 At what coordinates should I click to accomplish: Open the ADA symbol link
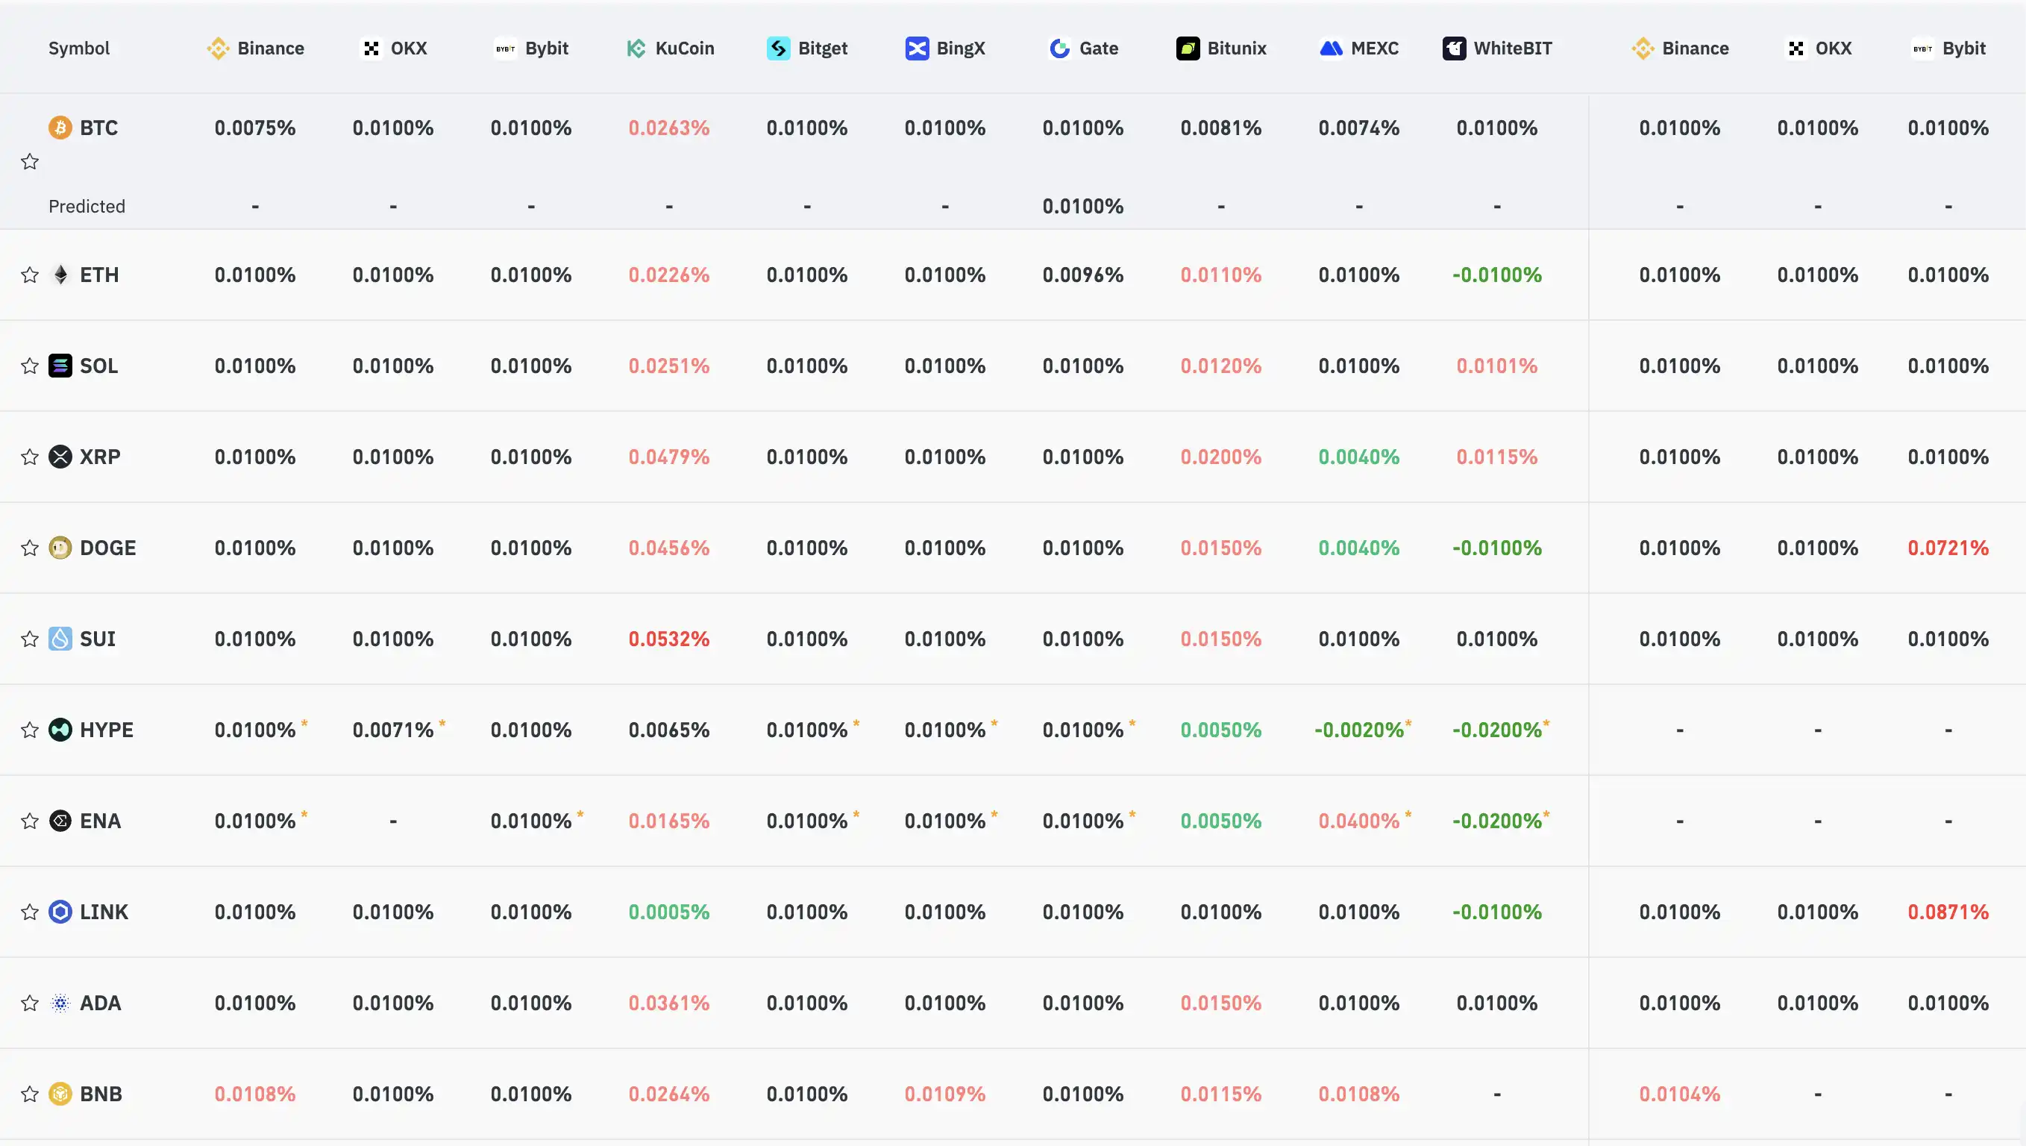[x=100, y=1003]
